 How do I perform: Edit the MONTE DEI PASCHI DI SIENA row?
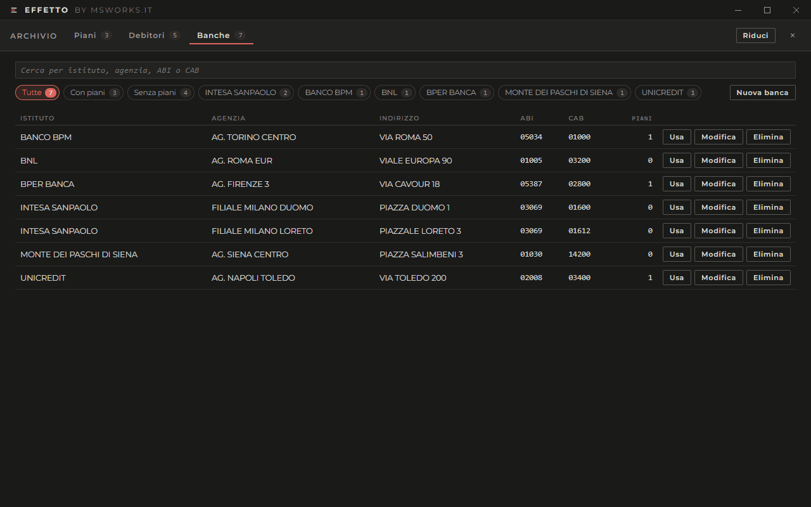click(718, 254)
